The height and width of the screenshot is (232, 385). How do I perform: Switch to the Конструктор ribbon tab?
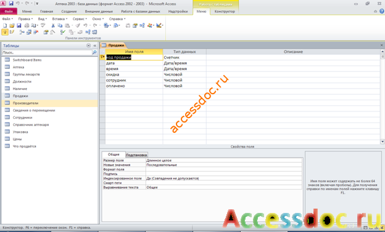point(225,11)
